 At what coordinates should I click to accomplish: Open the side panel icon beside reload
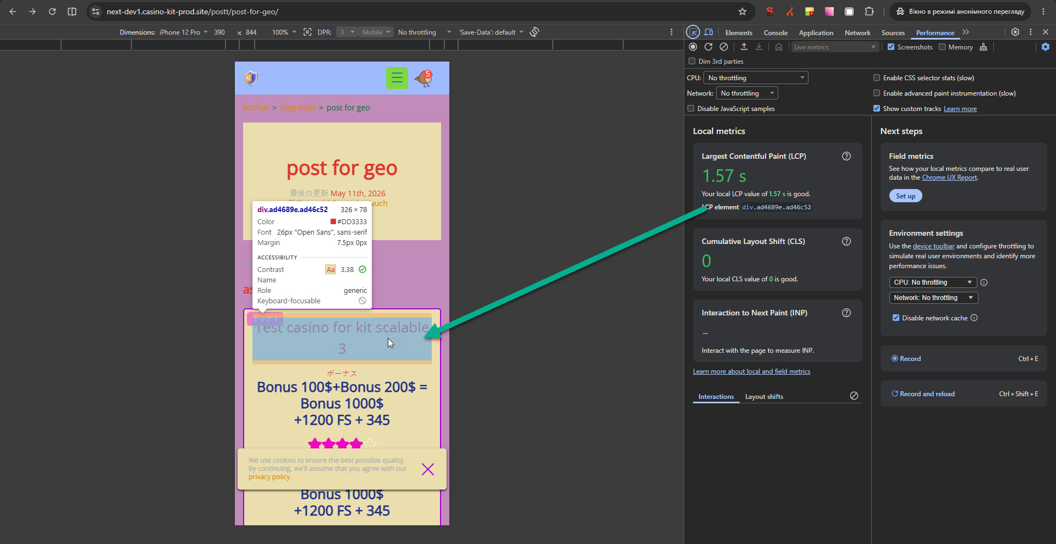pyautogui.click(x=72, y=12)
